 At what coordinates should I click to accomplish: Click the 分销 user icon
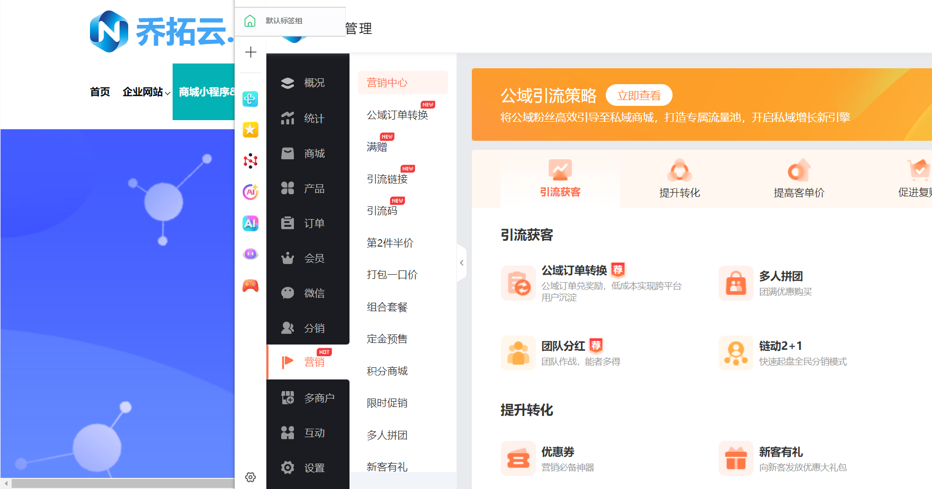288,328
